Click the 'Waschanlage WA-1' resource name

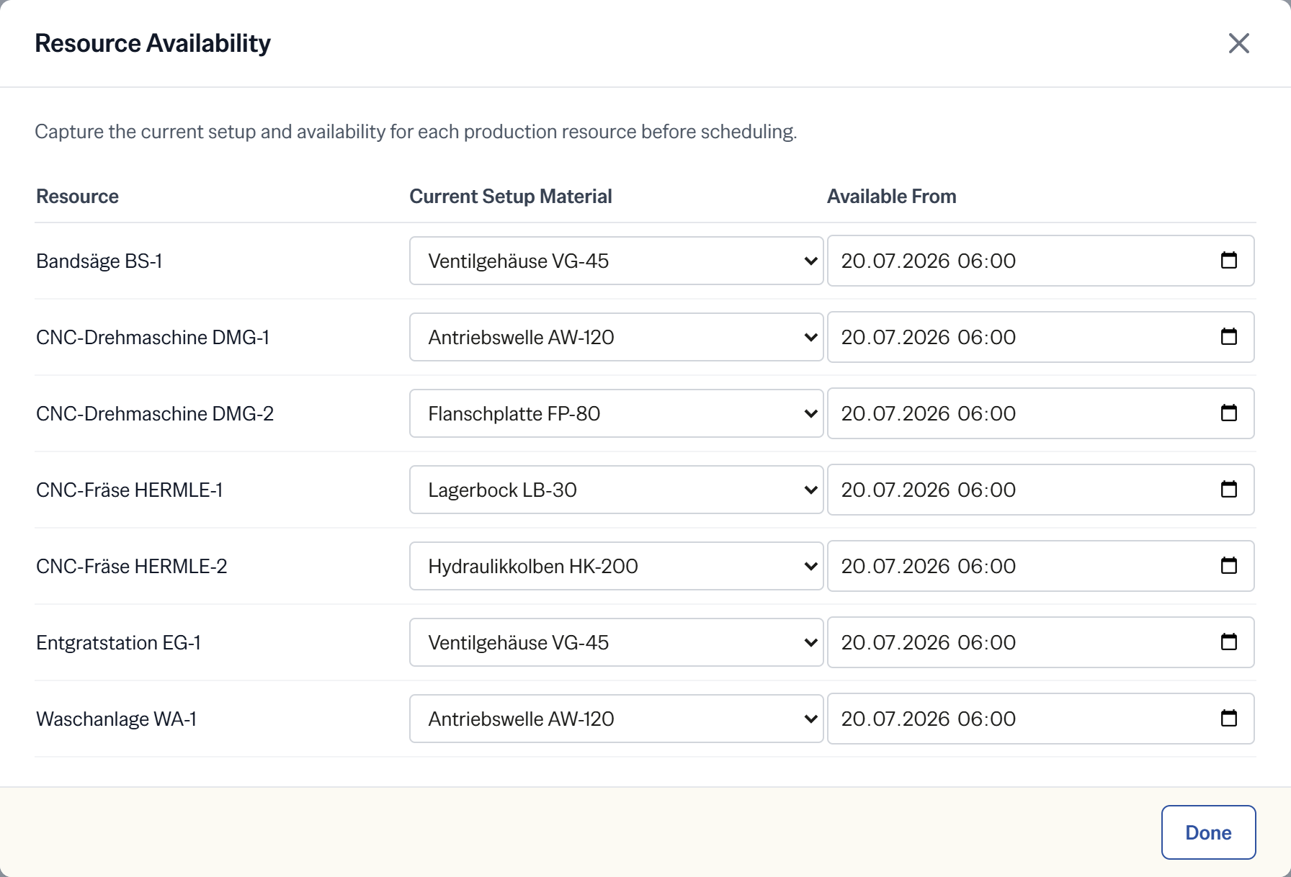pyautogui.click(x=116, y=719)
